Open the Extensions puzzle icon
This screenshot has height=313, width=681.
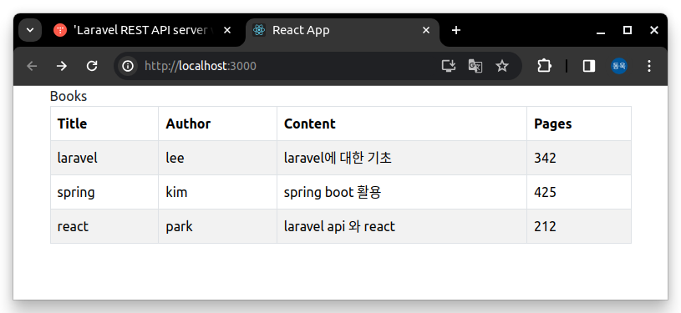544,66
